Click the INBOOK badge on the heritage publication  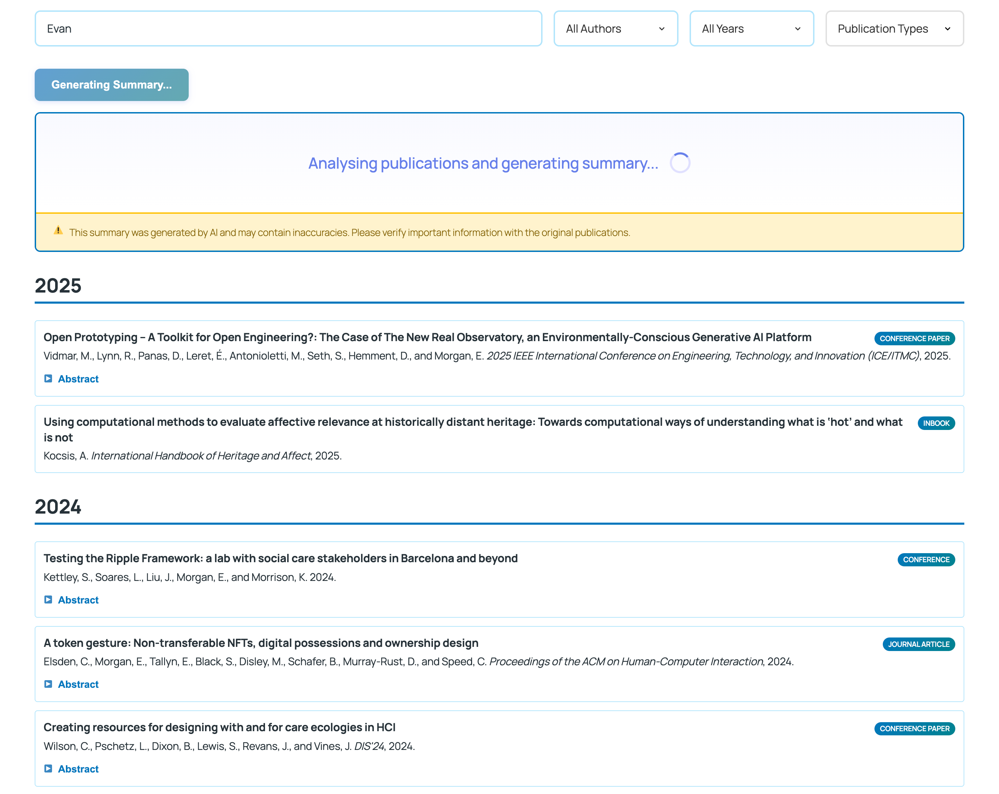pyautogui.click(x=936, y=423)
